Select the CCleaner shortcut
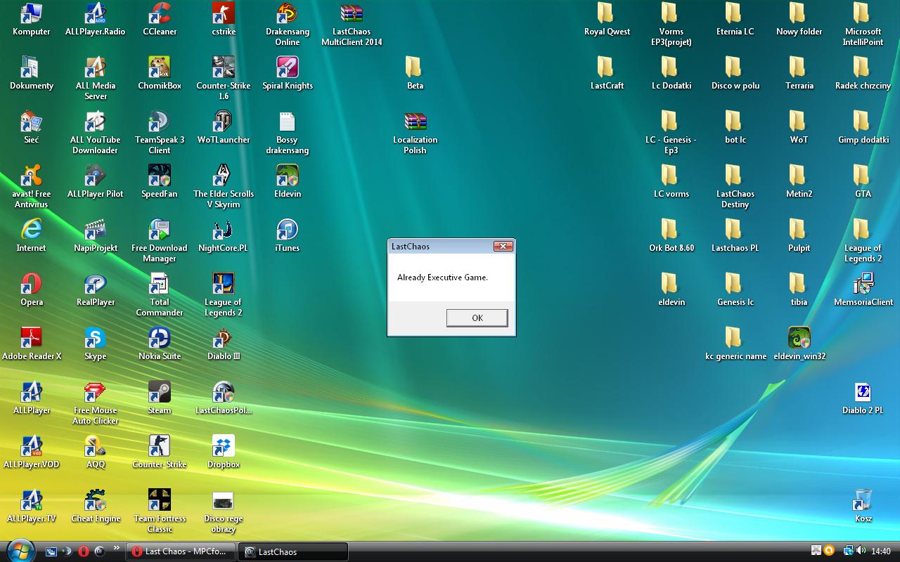900x562 pixels. (x=160, y=20)
